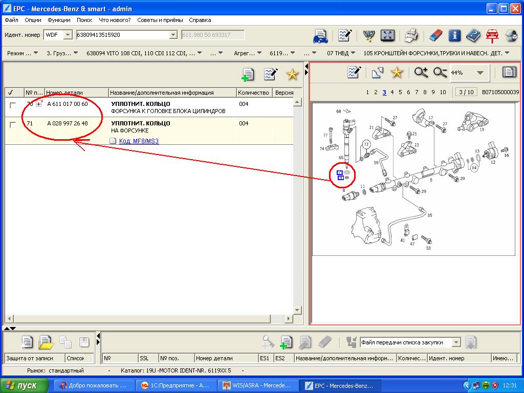524x393 pixels.
Task: Click the star icon above the diagram
Action: click(397, 73)
